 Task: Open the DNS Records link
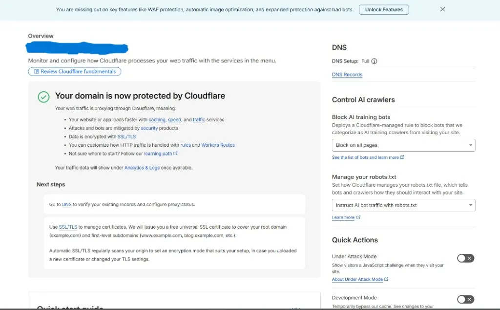(x=347, y=75)
